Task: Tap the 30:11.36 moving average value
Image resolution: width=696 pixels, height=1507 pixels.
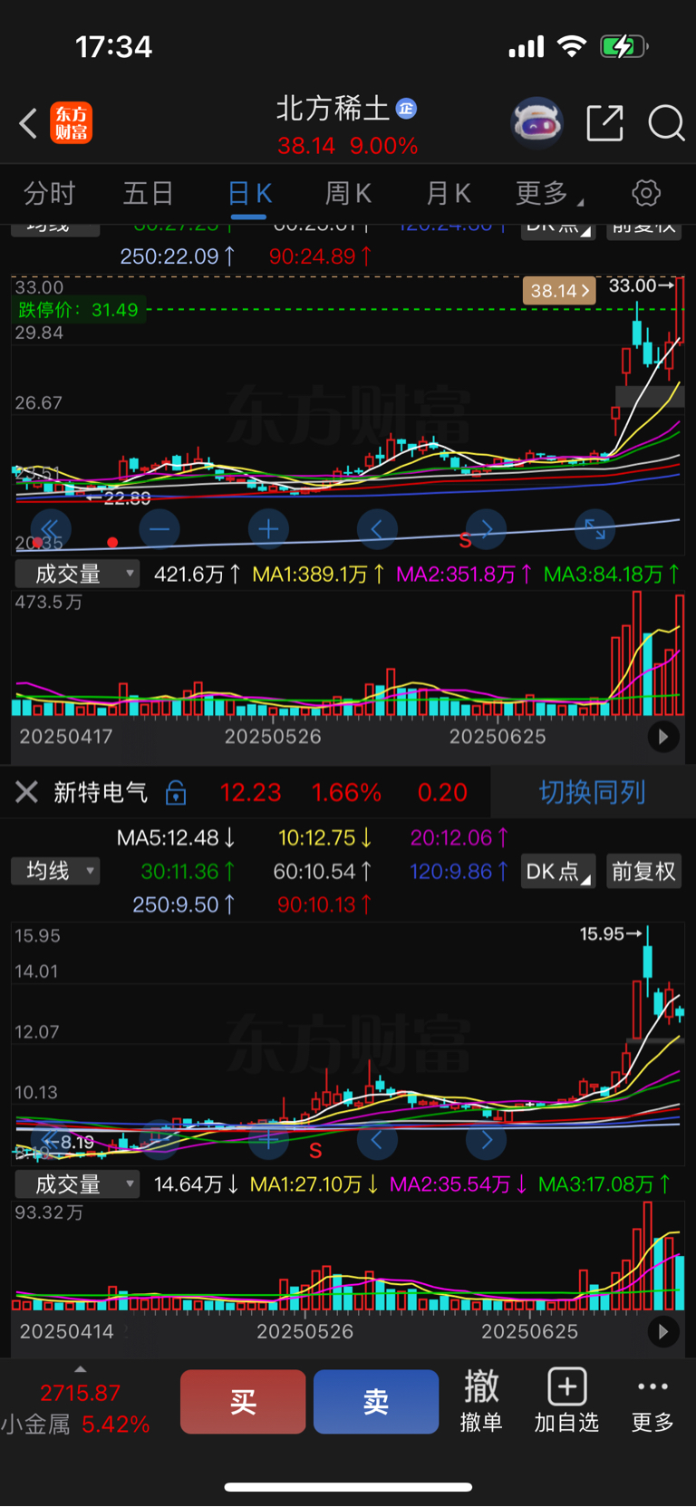Action: click(188, 871)
